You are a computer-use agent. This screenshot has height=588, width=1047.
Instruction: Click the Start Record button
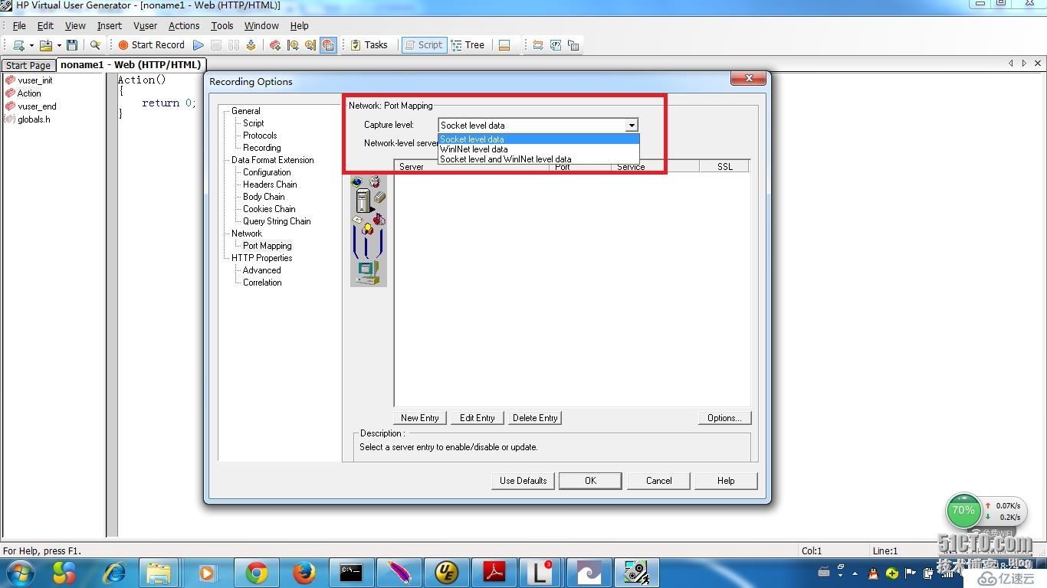click(x=151, y=45)
